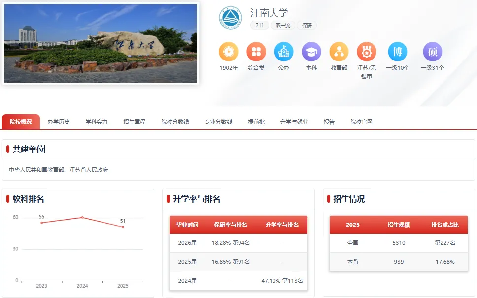477x298 pixels.
Task: Click the 招生规模 column header
Action: pos(399,225)
